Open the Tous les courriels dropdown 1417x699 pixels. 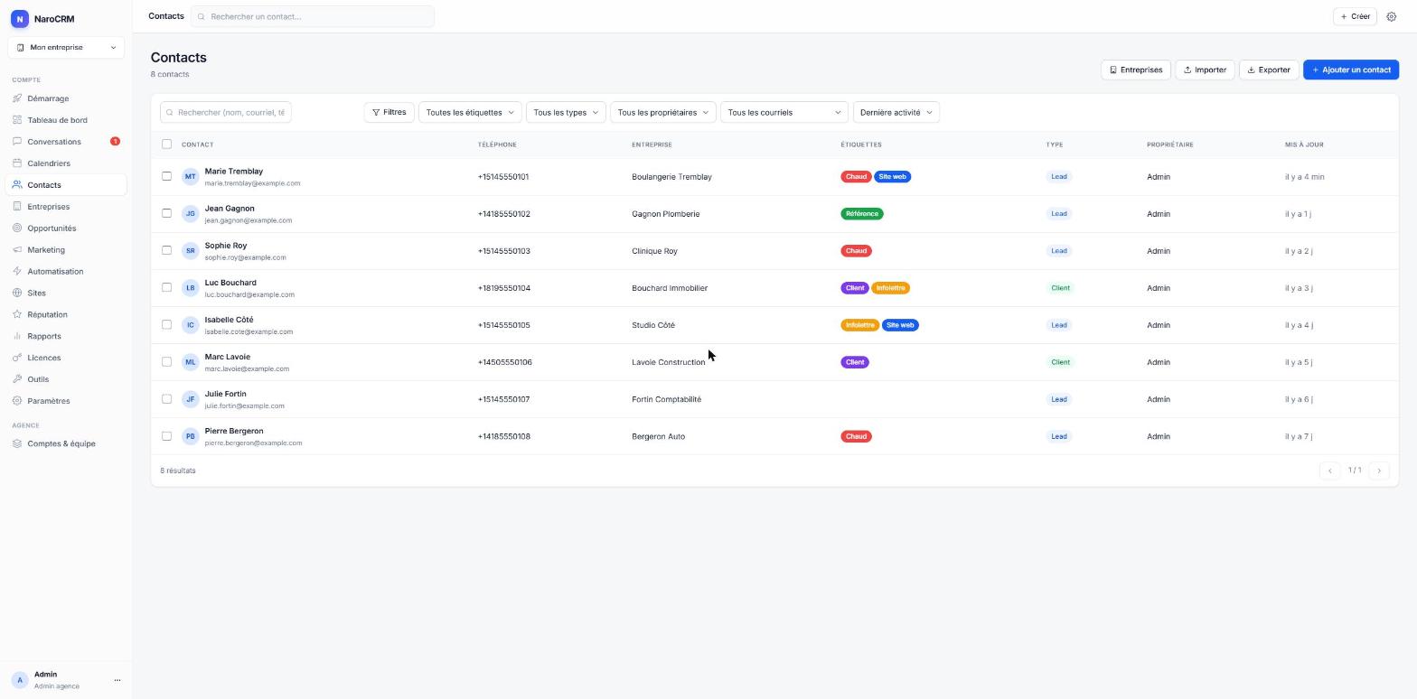pyautogui.click(x=784, y=113)
